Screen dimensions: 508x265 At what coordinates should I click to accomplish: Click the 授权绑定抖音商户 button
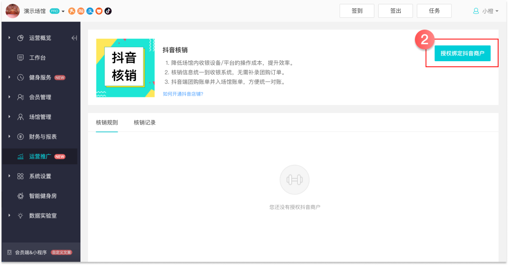(462, 54)
